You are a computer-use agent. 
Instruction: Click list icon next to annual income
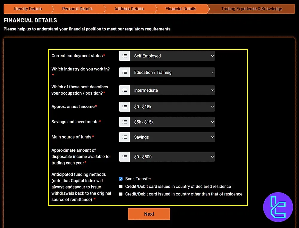[125, 107]
